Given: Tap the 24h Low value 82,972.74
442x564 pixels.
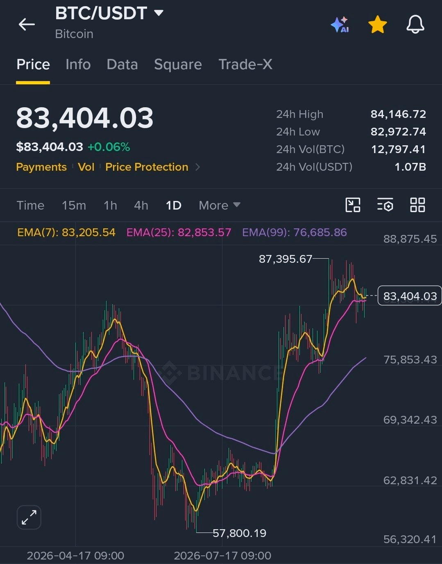Looking at the screenshot, I should click(398, 132).
